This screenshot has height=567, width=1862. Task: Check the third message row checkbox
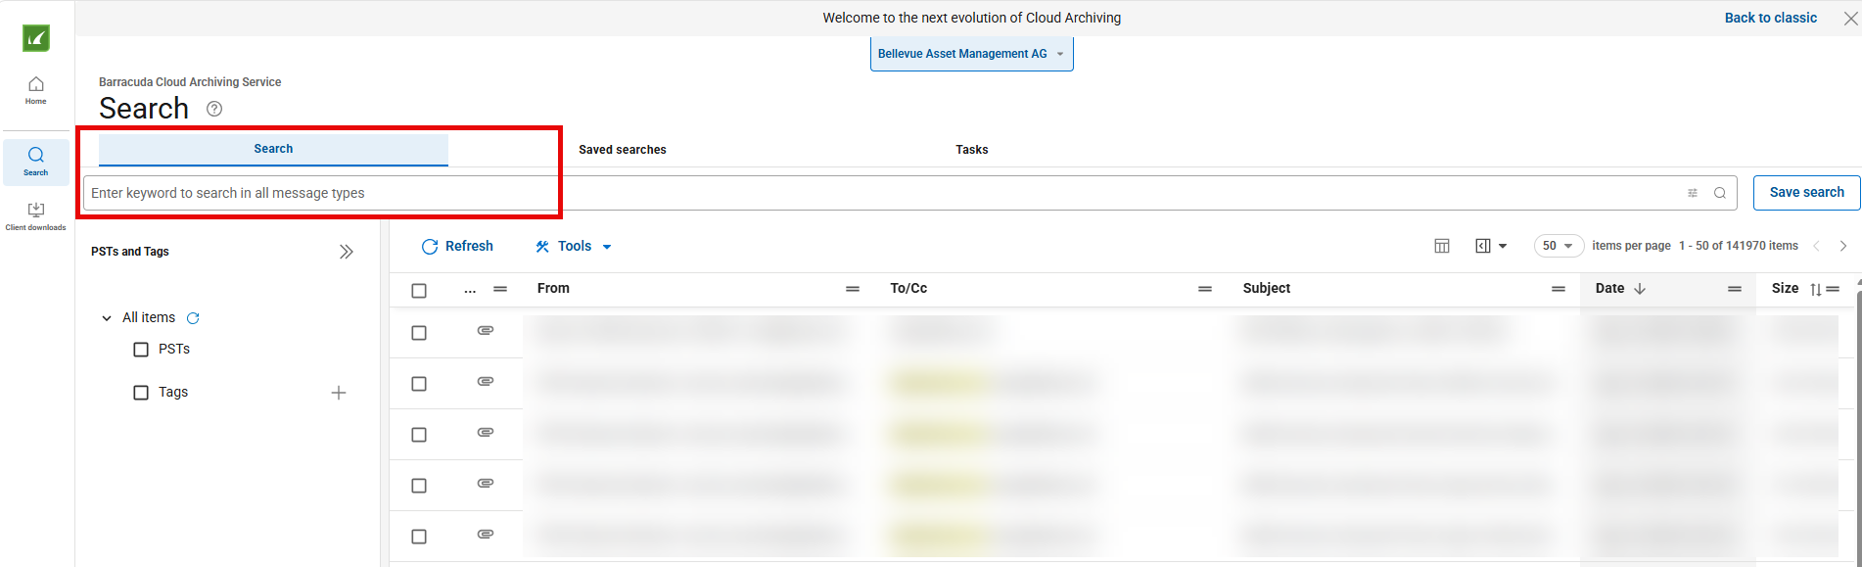[x=419, y=435]
